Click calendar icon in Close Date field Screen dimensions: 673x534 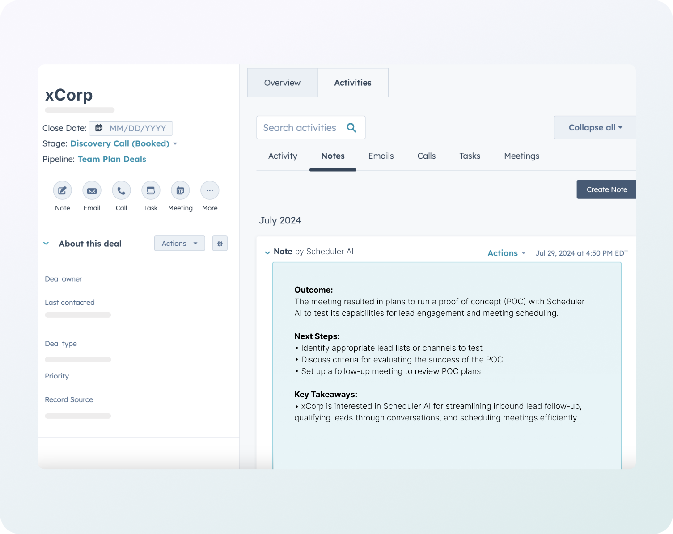click(x=99, y=128)
